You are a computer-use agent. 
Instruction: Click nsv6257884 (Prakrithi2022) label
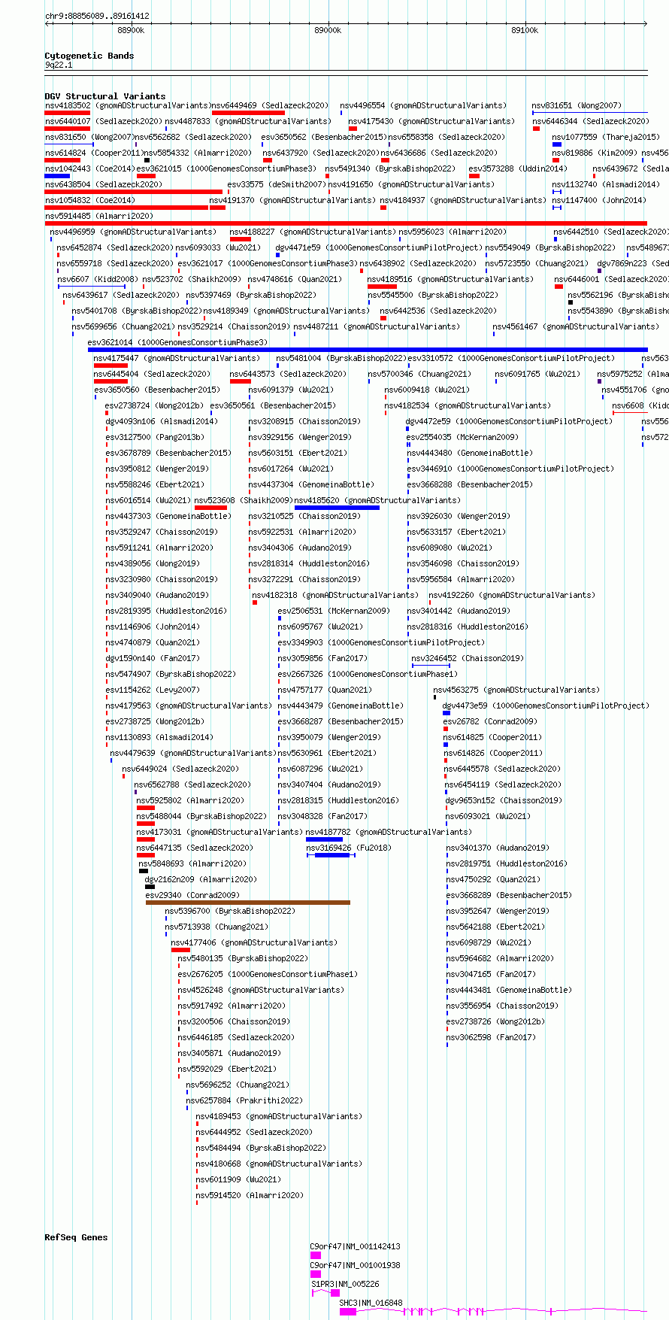244,1100
